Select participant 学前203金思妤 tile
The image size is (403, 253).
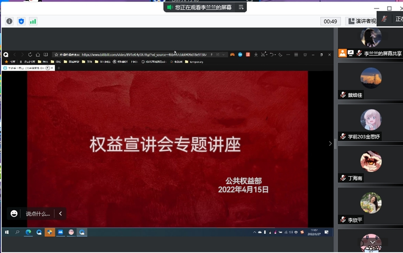370,123
